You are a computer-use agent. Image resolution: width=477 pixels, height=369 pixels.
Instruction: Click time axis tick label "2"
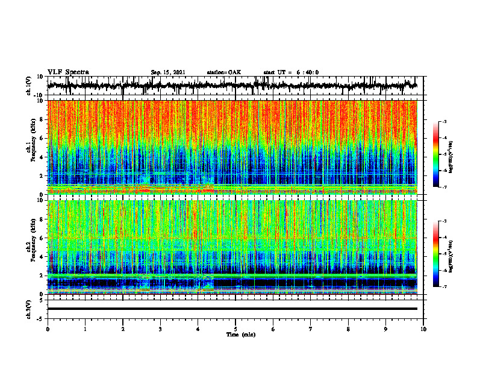123,329
